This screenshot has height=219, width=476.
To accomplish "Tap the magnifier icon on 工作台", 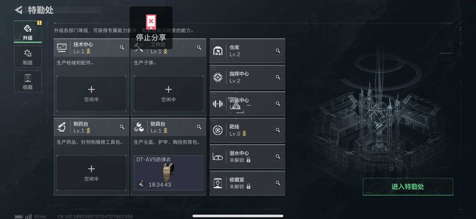I will coord(199,47).
